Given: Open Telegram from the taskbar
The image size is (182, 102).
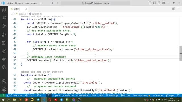Looking at the screenshot, I should (38, 100).
